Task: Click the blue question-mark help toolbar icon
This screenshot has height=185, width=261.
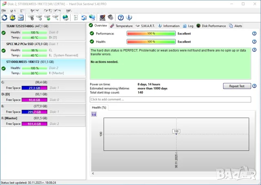Action: [121, 17]
